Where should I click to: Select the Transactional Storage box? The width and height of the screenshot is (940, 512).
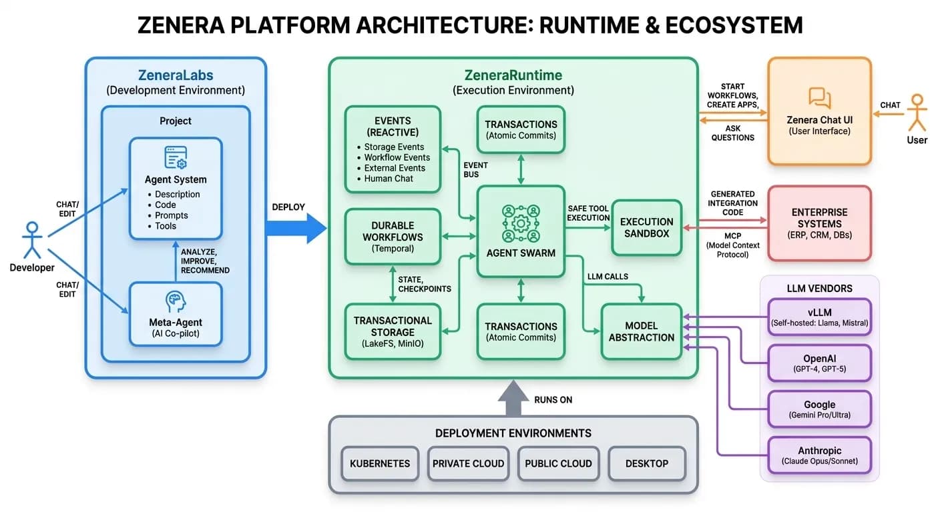tap(393, 331)
